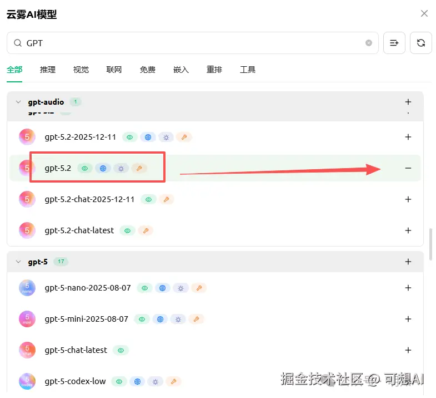Screen dimensions: 436x398
Task: Select the gpt-5-nano-2025-08-07 model name
Action: tap(88, 288)
